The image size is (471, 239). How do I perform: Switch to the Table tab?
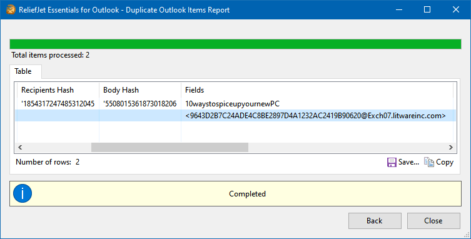coord(23,71)
